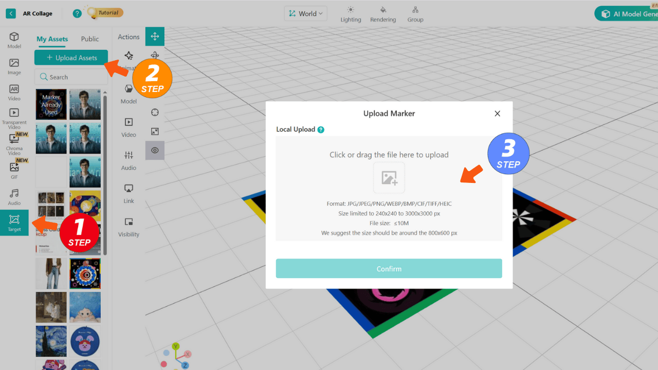The width and height of the screenshot is (658, 370).
Task: Select the move transform tool
Action: pos(155,36)
